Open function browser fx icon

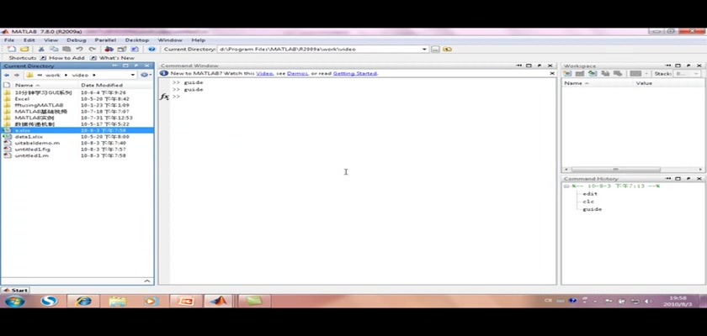coord(165,97)
